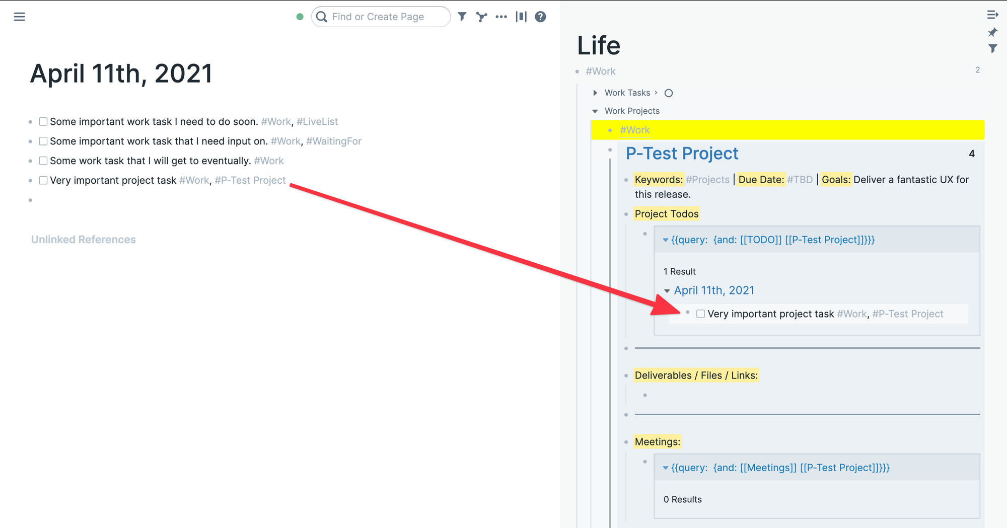
Task: Collapse the Work Projects bullet
Action: (x=595, y=111)
